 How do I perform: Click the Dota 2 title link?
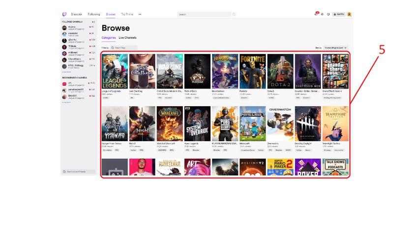click(271, 91)
